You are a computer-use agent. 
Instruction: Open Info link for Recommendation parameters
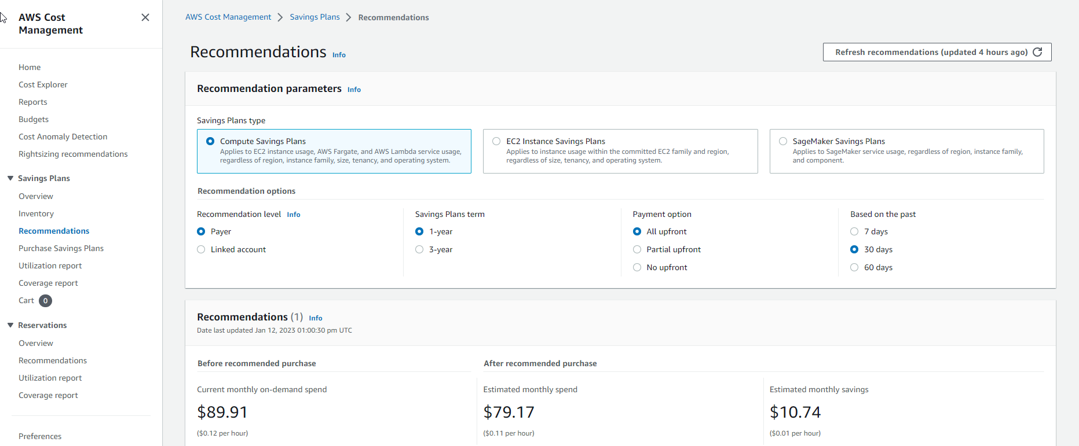coord(354,90)
